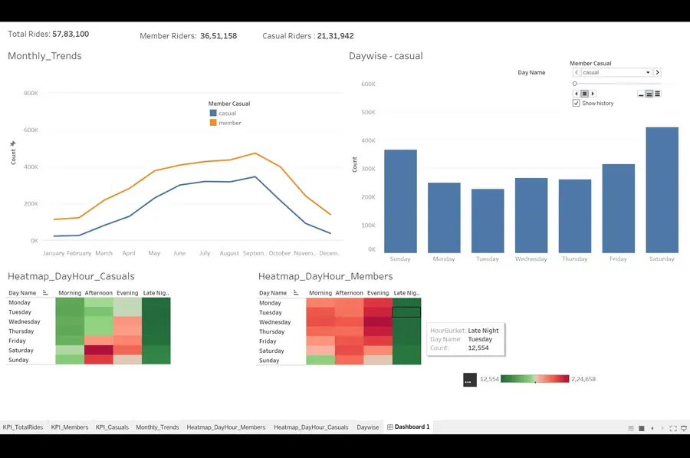The height and width of the screenshot is (458, 690).
Task: Switch to Heatmap_DayHour_Members tab
Action: (x=226, y=427)
